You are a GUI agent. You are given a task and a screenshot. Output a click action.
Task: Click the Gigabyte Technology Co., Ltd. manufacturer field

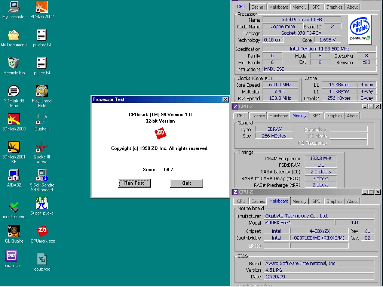(319, 216)
